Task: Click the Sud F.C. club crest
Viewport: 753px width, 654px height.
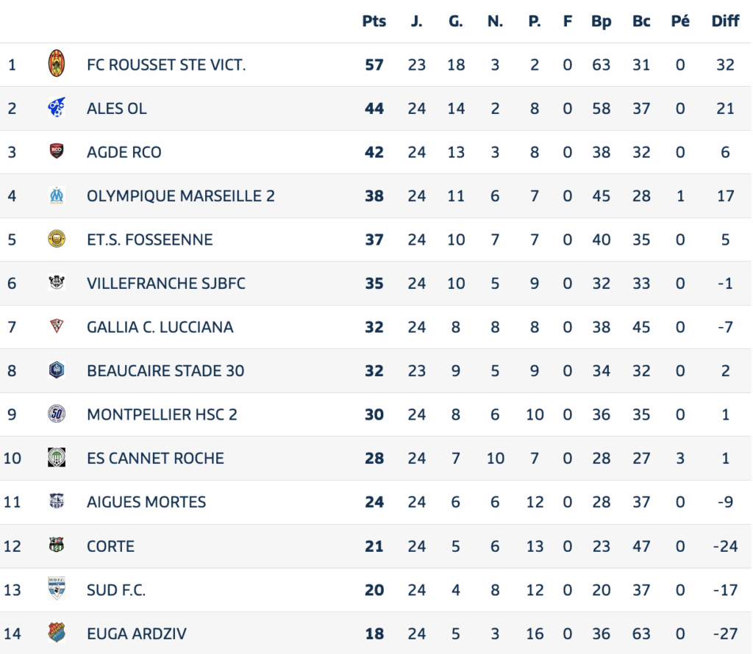Action: coord(57,589)
